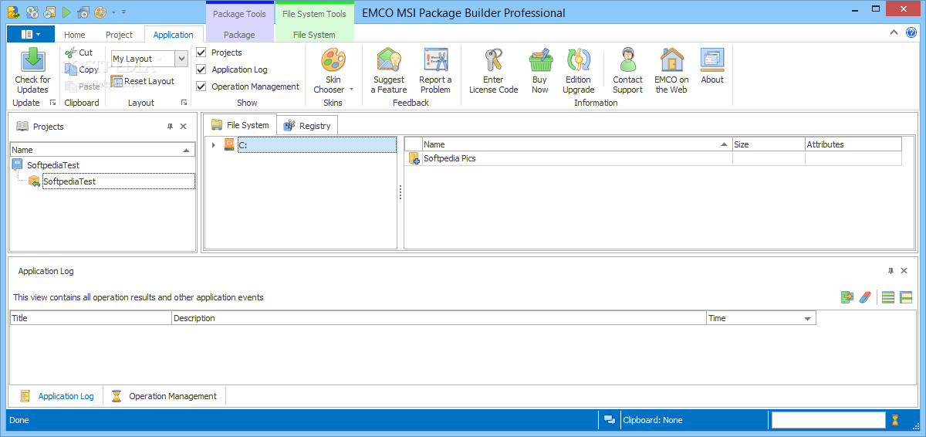The height and width of the screenshot is (437, 926).
Task: Click the export log icon in Application Log
Action: [x=847, y=297]
